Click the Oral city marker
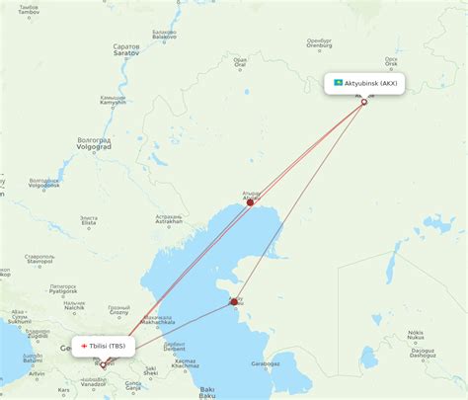Screen dimensions: 468x400 240,70
